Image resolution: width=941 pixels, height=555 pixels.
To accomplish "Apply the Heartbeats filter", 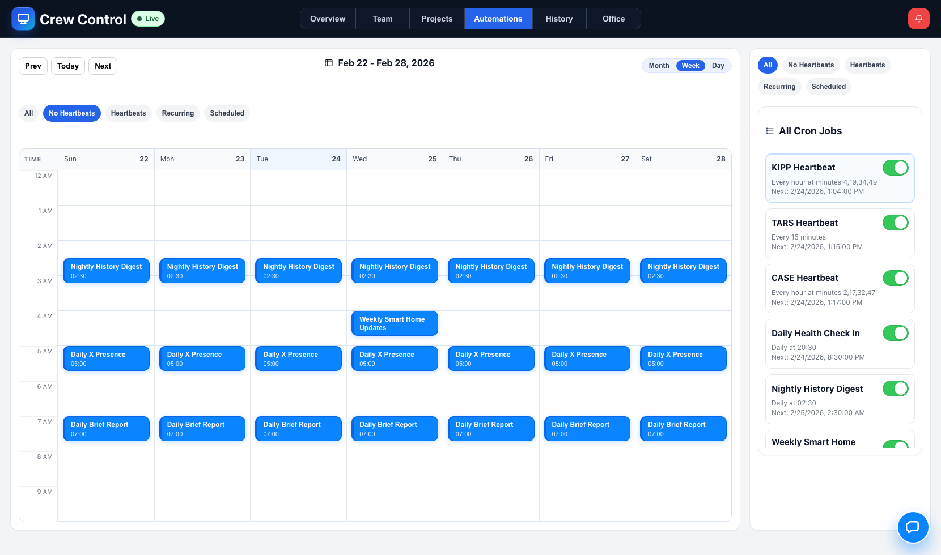I will (x=128, y=113).
